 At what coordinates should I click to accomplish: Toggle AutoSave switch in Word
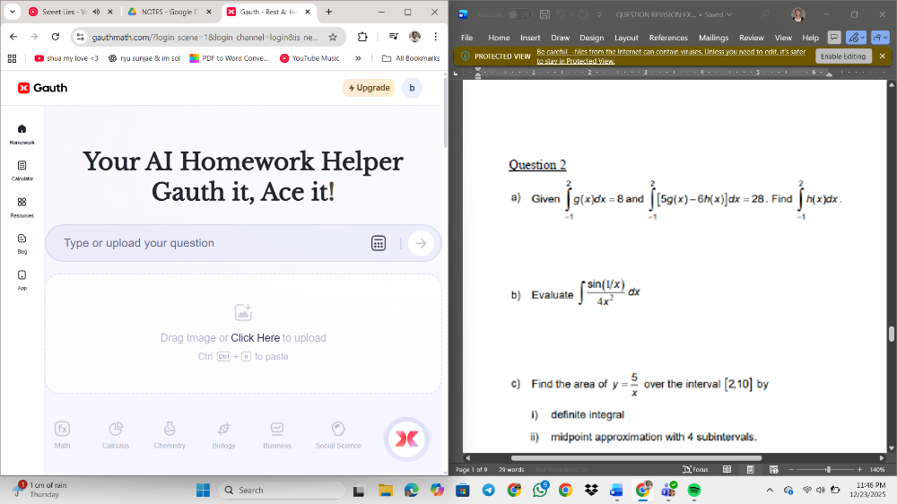[518, 14]
